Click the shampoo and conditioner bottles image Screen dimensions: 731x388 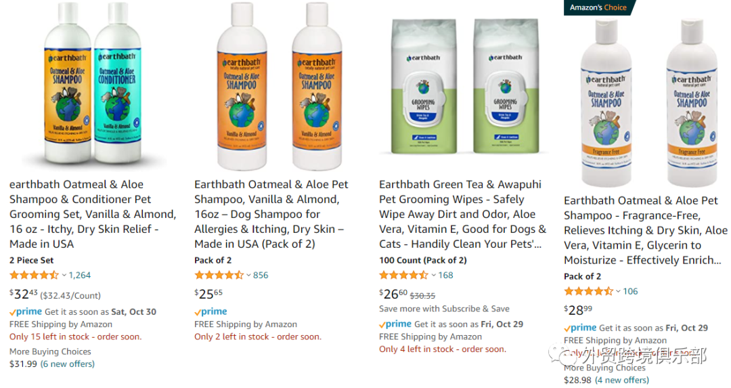pyautogui.click(x=93, y=85)
